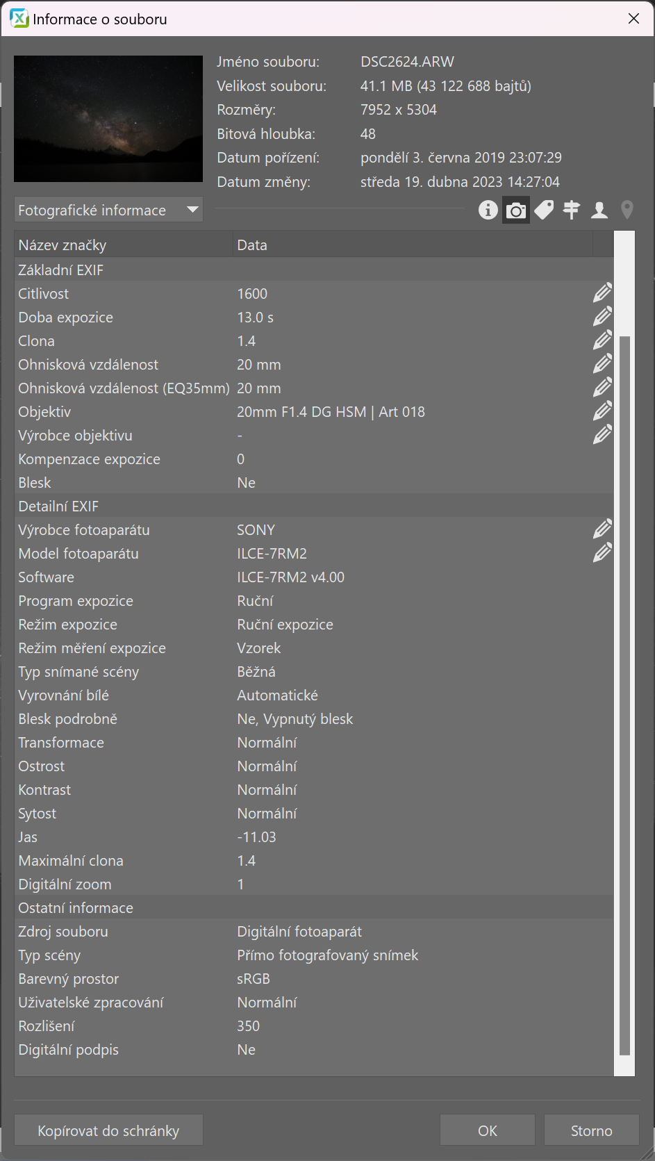Select the Typ snímané scény row
Image resolution: width=655 pixels, height=1161 pixels.
[x=314, y=671]
